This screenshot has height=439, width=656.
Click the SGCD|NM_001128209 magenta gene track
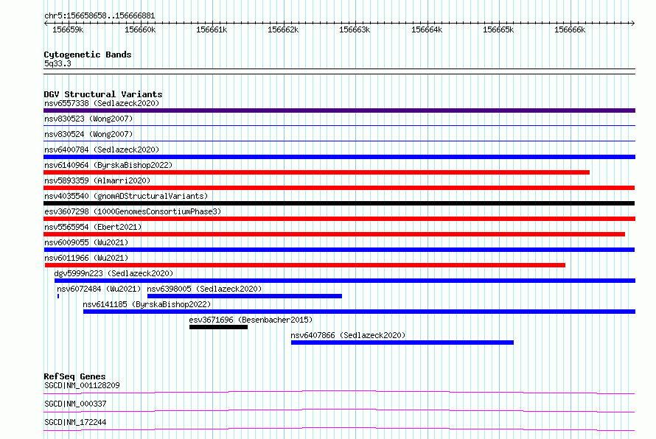(x=339, y=392)
